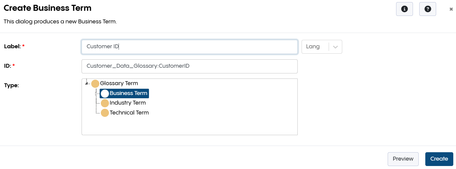456x169 pixels.
Task: Click the question mark help icon
Action: (x=427, y=9)
